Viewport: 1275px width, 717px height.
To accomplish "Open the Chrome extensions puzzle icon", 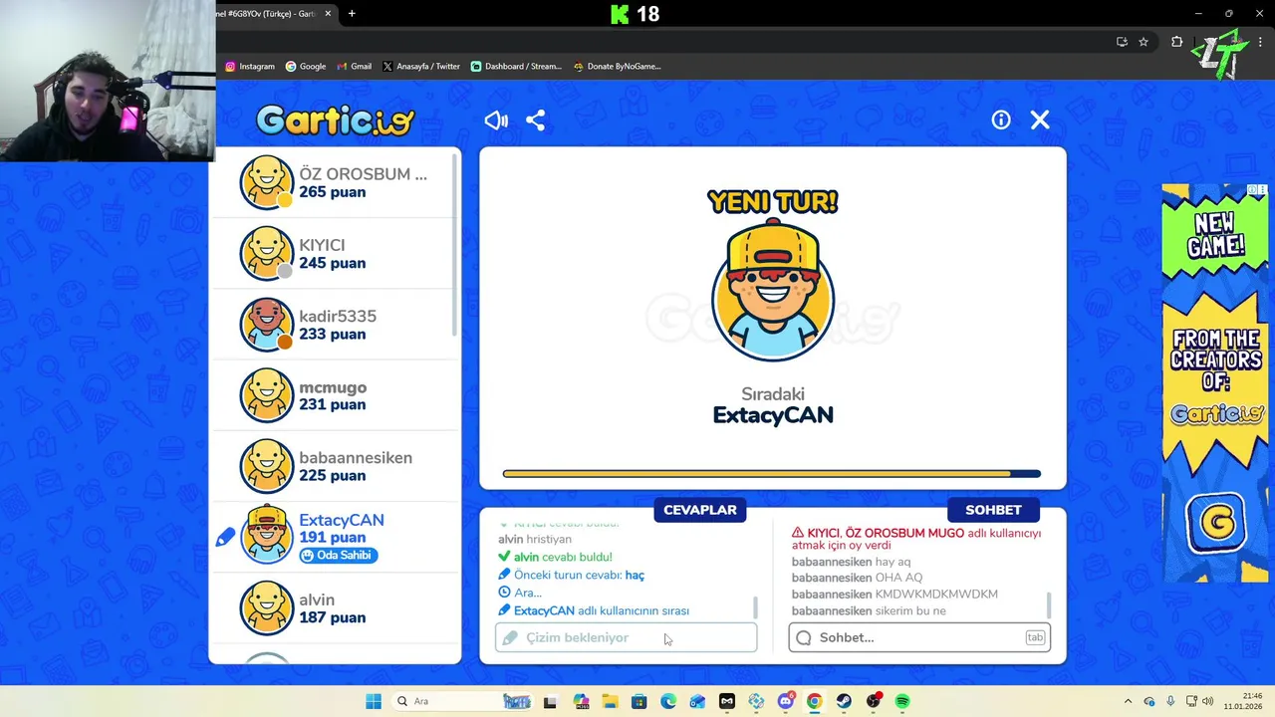I will 1176,42.
